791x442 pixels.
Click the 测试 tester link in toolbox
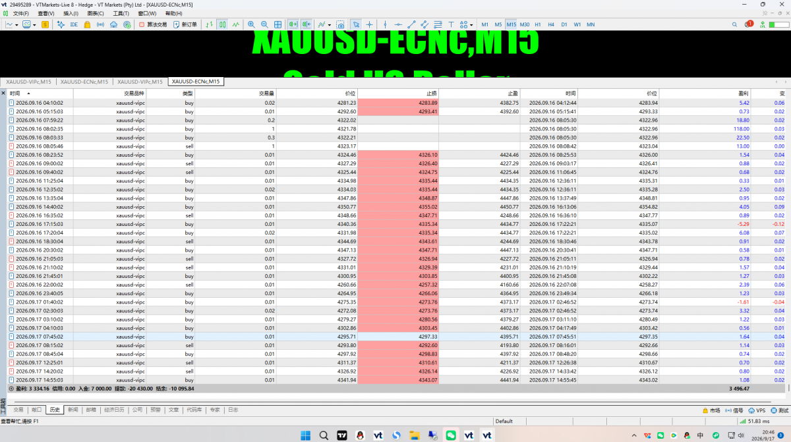pos(778,410)
